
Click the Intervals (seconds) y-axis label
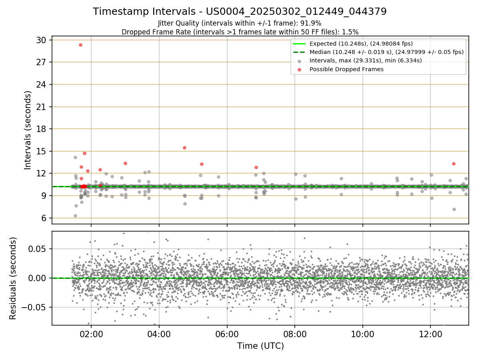[x=28, y=130]
